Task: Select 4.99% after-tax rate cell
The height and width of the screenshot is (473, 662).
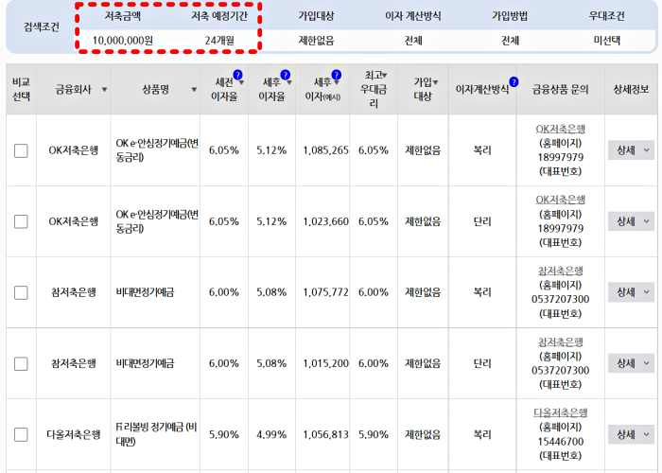Action: pyautogui.click(x=271, y=434)
